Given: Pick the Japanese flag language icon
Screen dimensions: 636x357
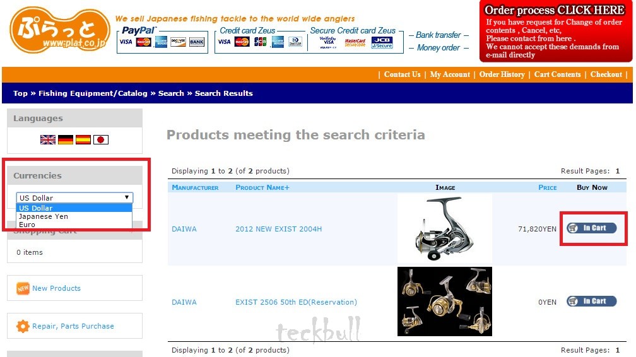Looking at the screenshot, I should point(100,139).
